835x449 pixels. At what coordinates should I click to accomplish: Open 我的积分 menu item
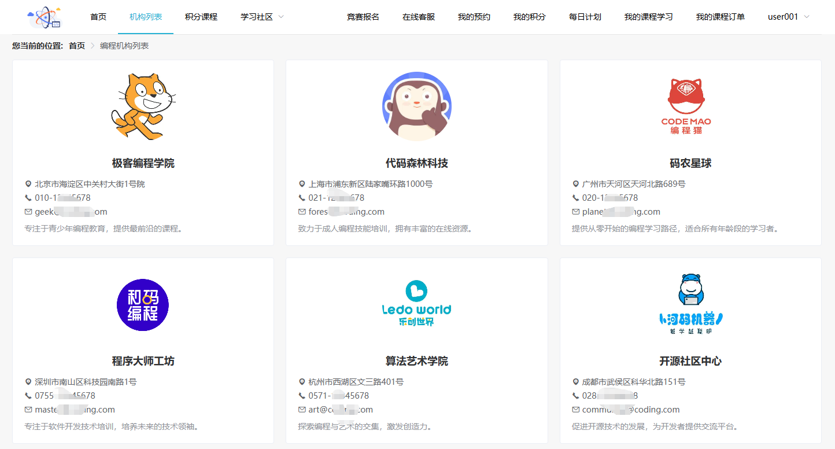[530, 17]
